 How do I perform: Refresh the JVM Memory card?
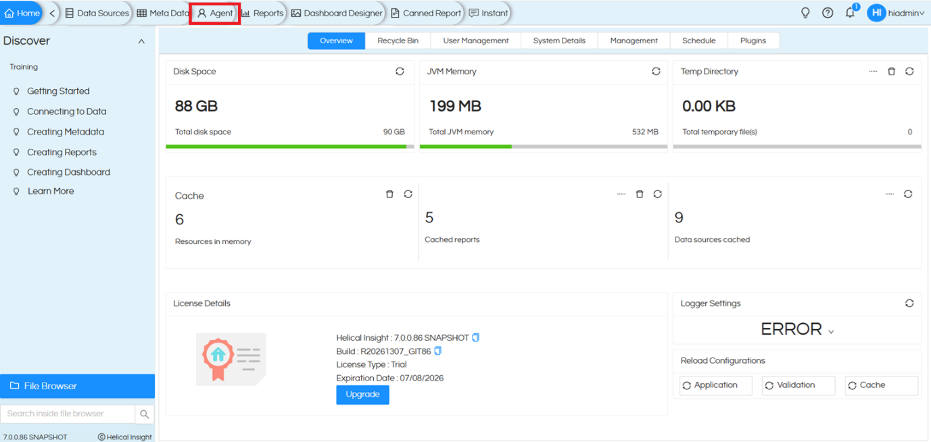[x=656, y=71]
